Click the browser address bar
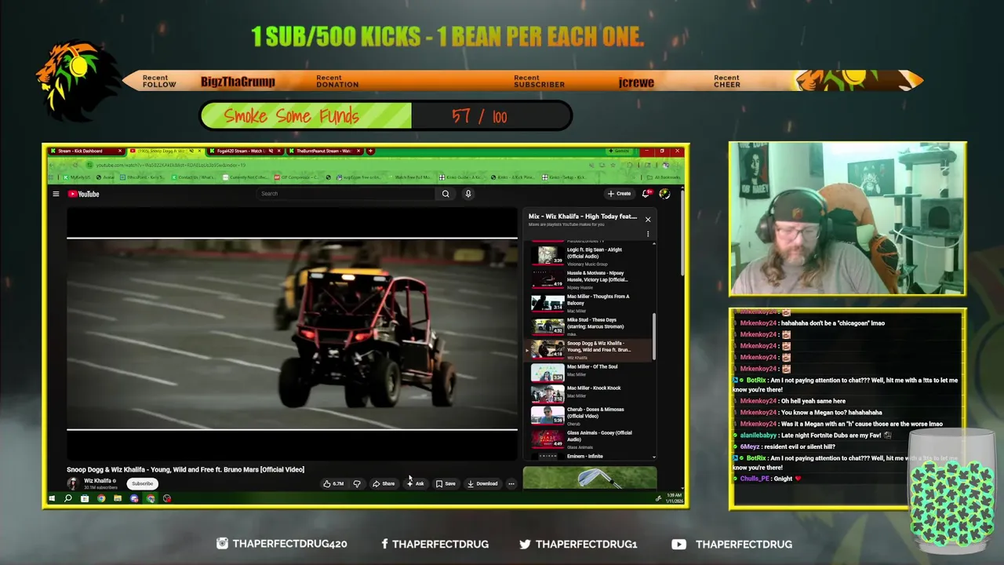The width and height of the screenshot is (1004, 565). point(337,165)
